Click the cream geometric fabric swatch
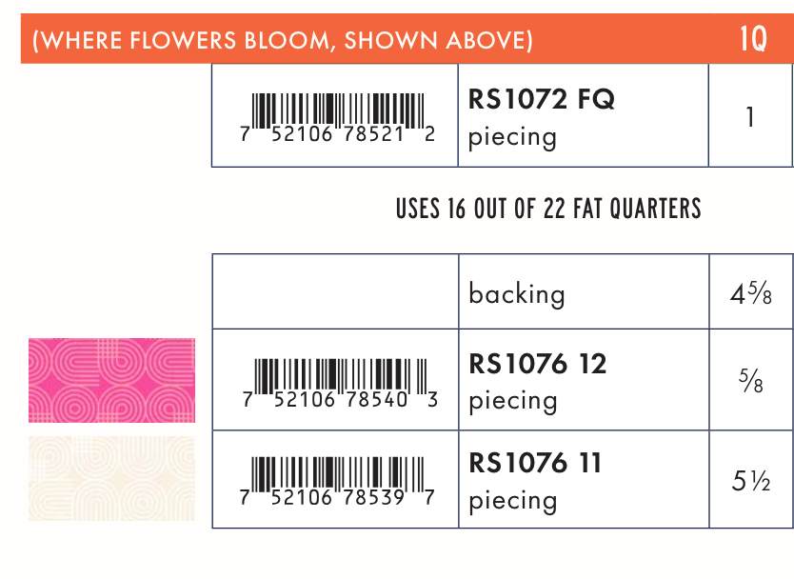This screenshot has height=579, width=794. point(111,478)
